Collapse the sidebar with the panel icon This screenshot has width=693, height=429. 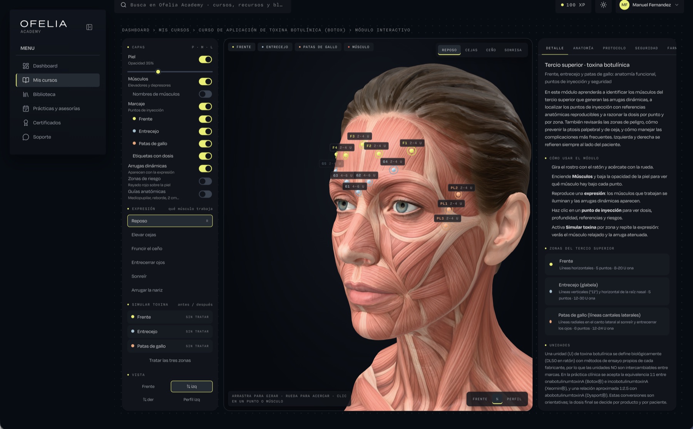click(x=89, y=27)
